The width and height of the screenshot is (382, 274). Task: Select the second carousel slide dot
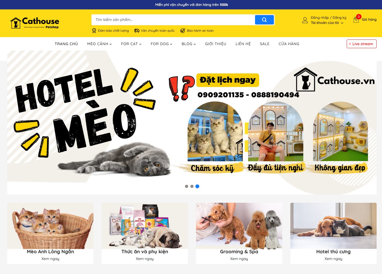click(x=192, y=186)
